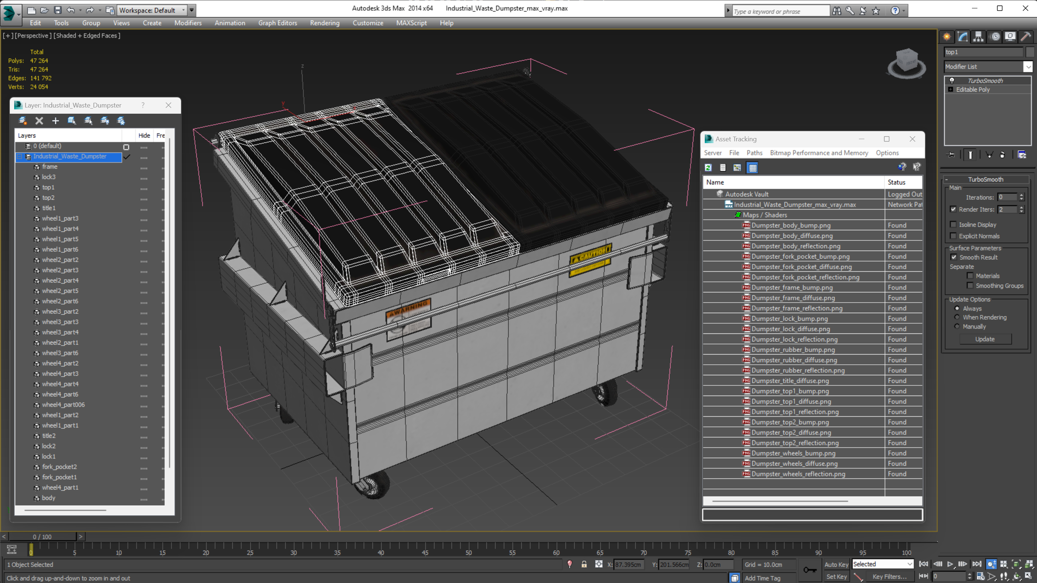Check Separate by Smoothing Groups
Image resolution: width=1037 pixels, height=583 pixels.
[970, 285]
